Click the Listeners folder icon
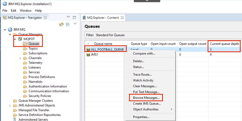 pyautogui.click(x=25, y=68)
